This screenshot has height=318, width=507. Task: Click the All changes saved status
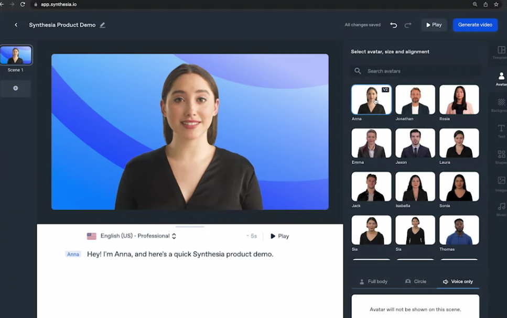362,25
